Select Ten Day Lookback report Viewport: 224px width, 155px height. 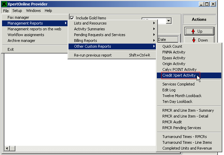tap(189, 102)
